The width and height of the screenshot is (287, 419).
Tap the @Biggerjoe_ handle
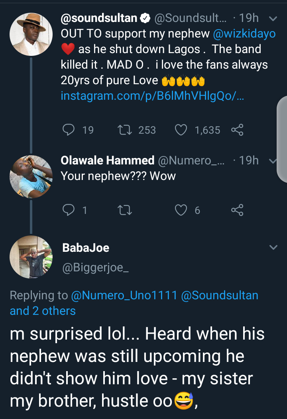point(96,269)
